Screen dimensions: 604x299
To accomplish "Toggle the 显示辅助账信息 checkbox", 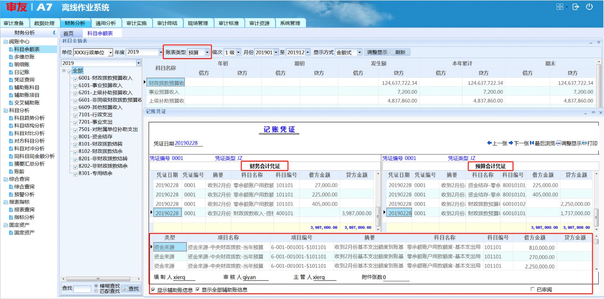I will (153, 290).
